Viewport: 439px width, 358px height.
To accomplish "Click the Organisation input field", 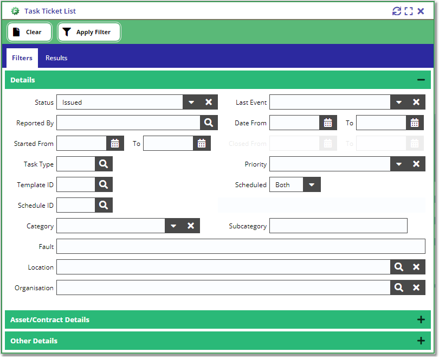I will (x=223, y=287).
